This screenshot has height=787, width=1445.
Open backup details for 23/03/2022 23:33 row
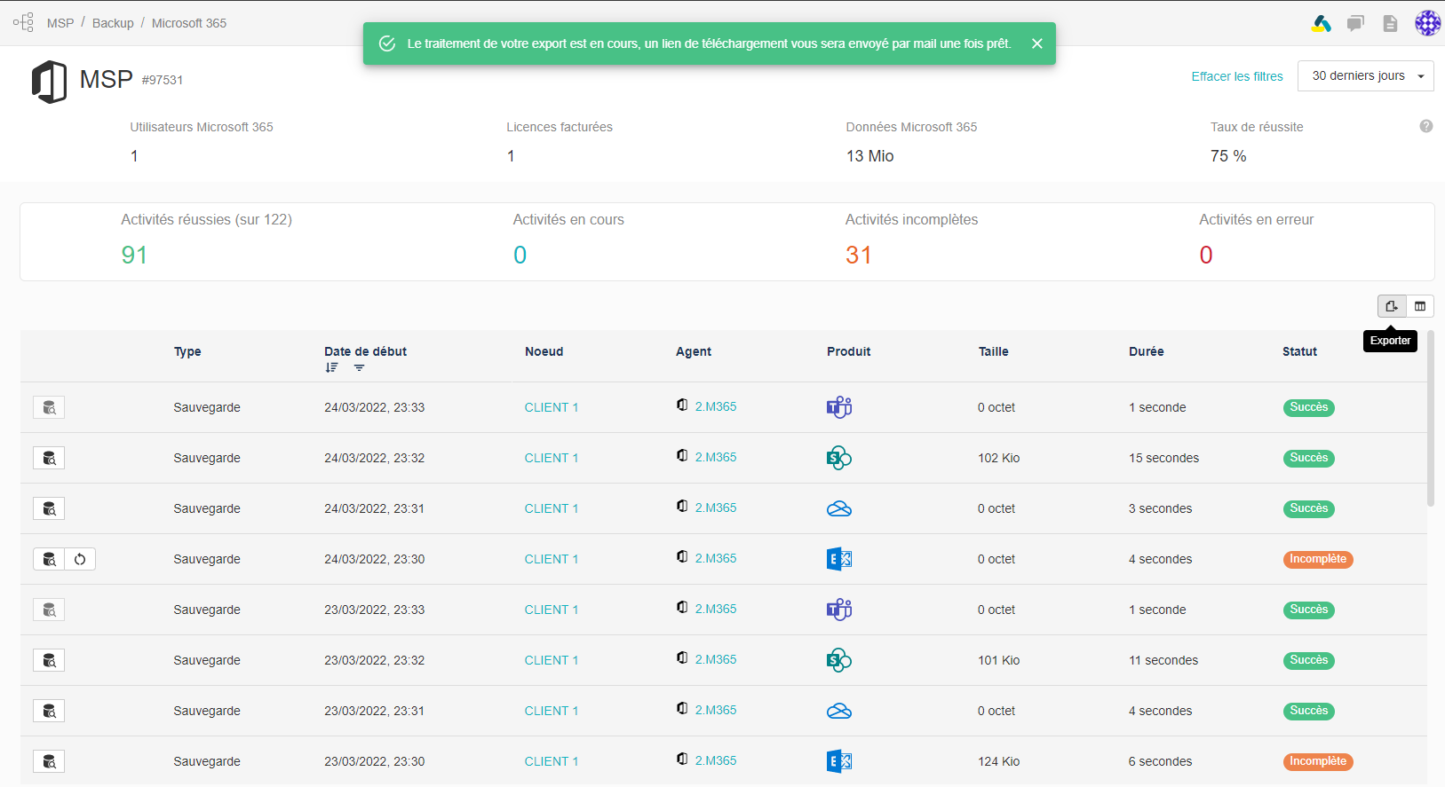(x=49, y=610)
